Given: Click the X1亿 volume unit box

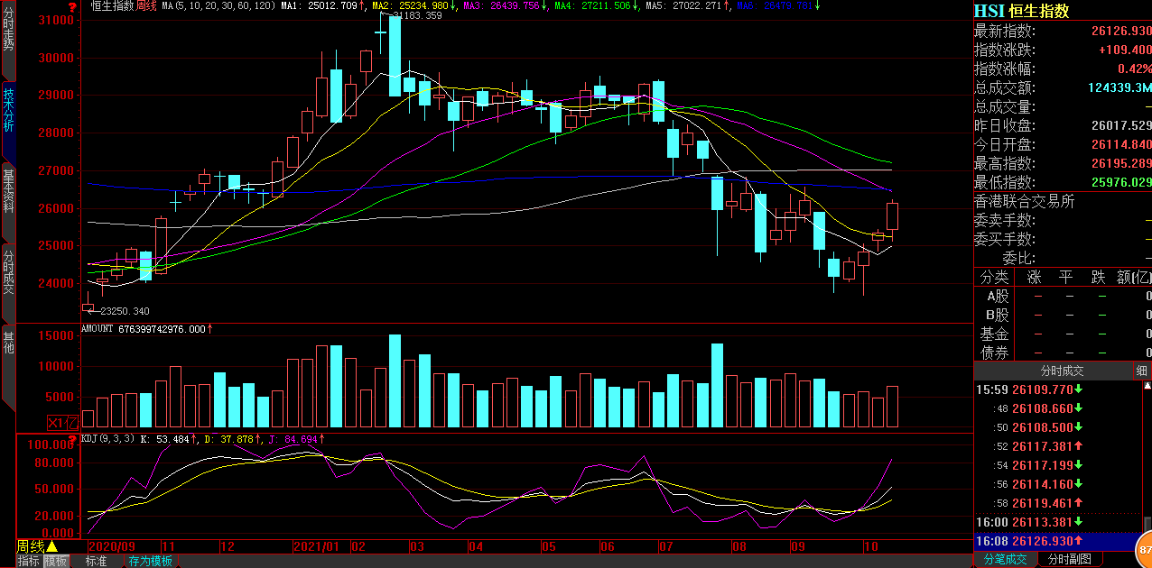Looking at the screenshot, I should [x=63, y=421].
